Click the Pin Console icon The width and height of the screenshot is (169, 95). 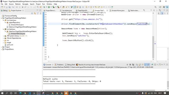coord(152,65)
